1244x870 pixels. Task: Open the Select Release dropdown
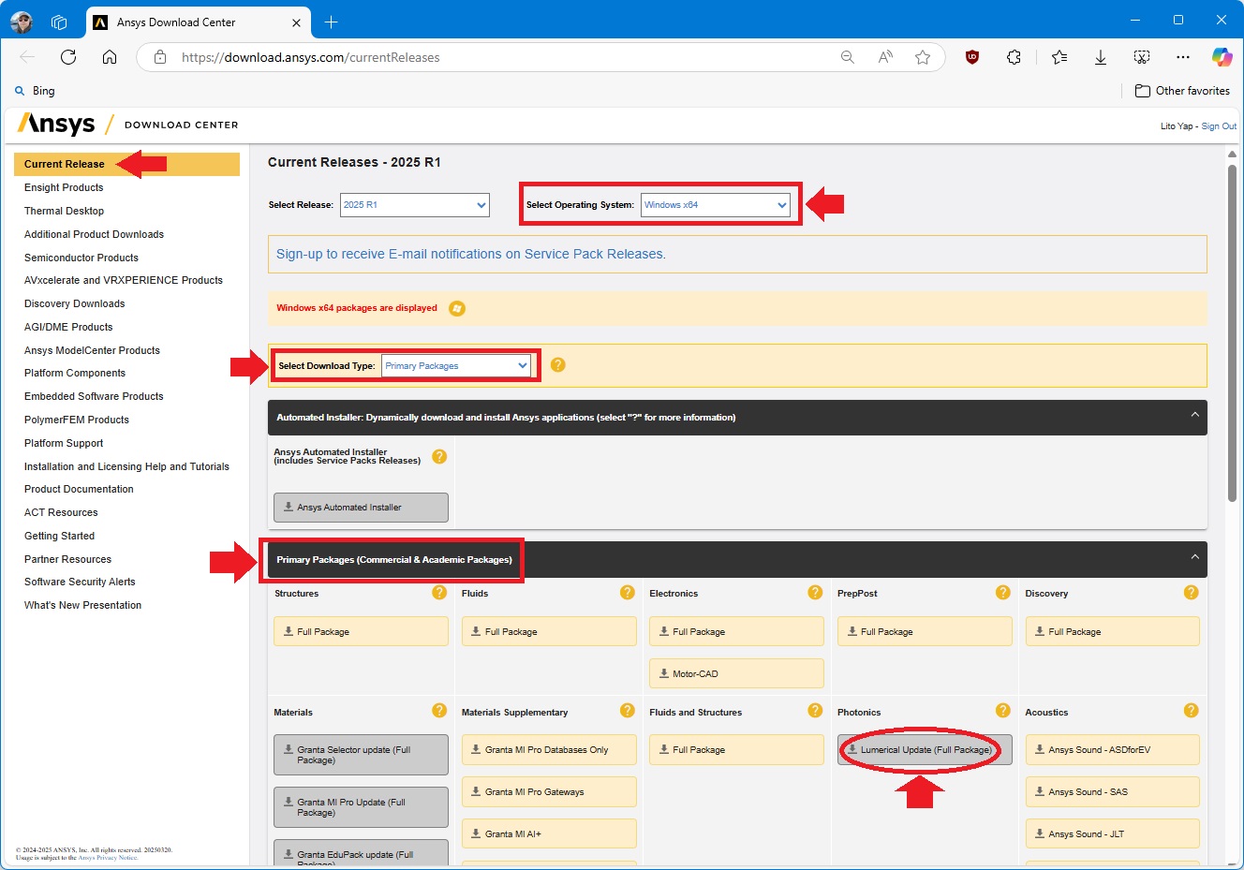coord(414,205)
